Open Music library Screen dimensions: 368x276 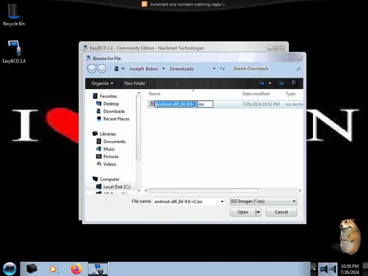click(x=109, y=149)
